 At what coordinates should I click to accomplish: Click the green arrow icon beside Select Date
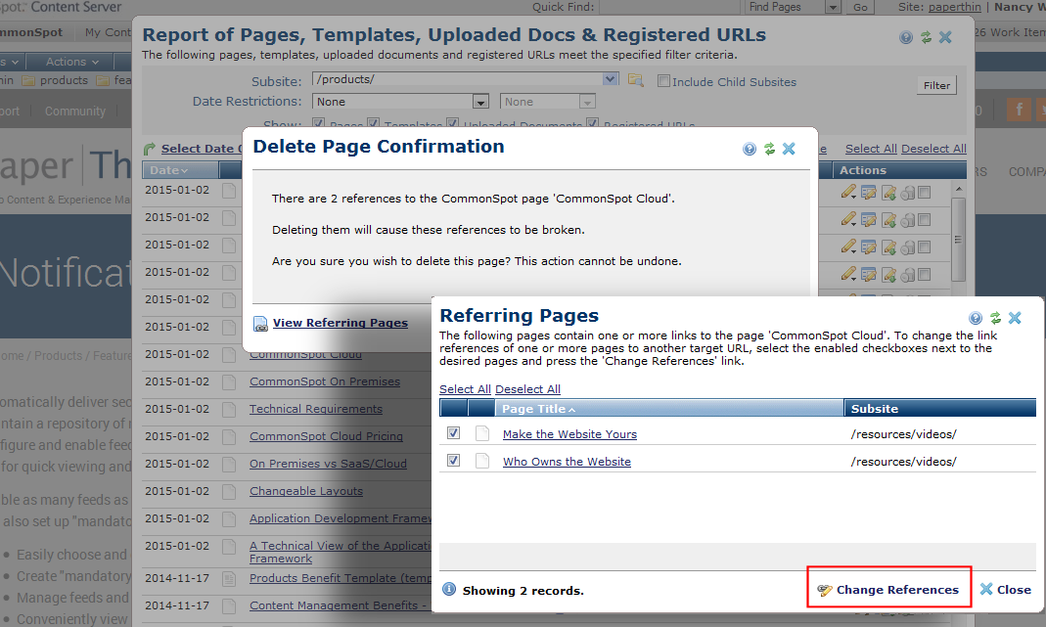pyautogui.click(x=150, y=149)
